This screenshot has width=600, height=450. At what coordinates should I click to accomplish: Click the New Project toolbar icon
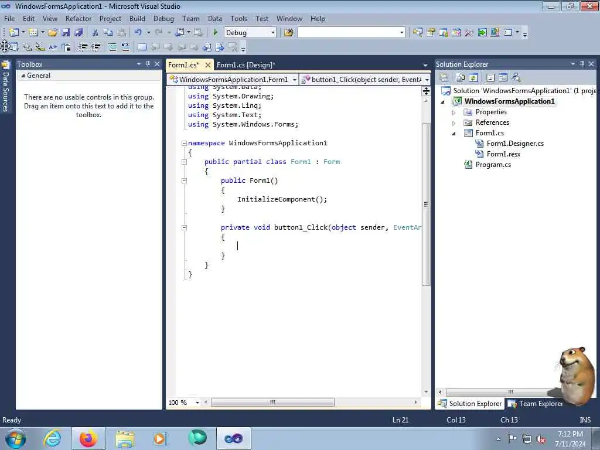coord(14,33)
